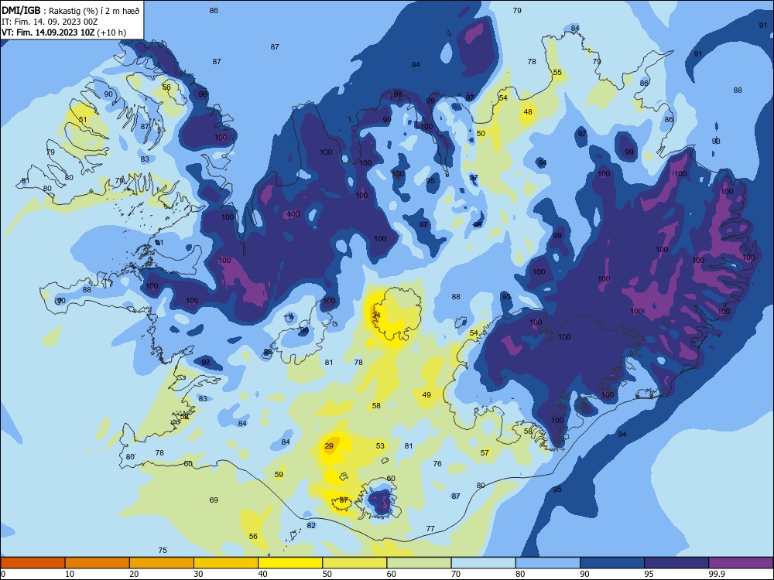The image size is (774, 580).
Task: Click the humidity value '51' in the Westfjords
Action: pos(83,119)
